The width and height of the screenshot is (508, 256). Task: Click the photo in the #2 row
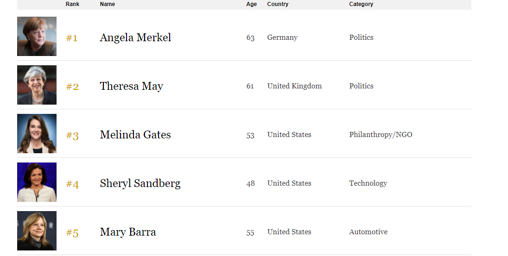[x=37, y=85]
